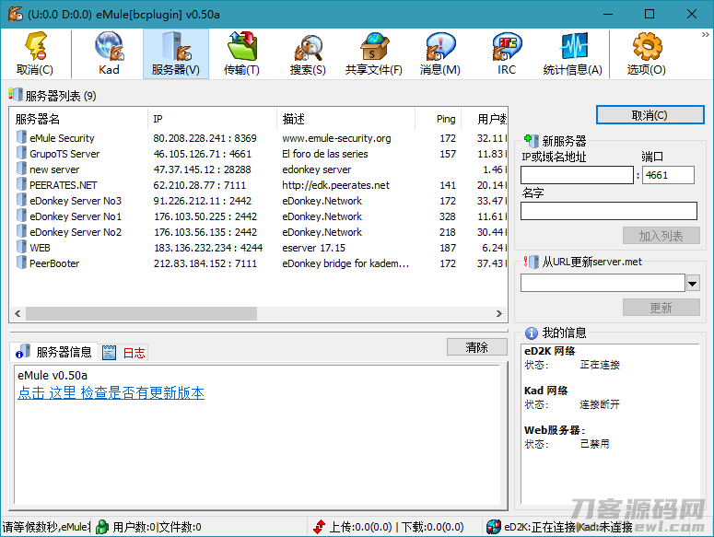Click the eMule mule title bar icon
Image resolution: width=714 pixels, height=537 pixels.
click(x=16, y=14)
